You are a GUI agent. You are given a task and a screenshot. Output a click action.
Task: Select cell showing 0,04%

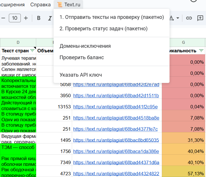(183, 104)
